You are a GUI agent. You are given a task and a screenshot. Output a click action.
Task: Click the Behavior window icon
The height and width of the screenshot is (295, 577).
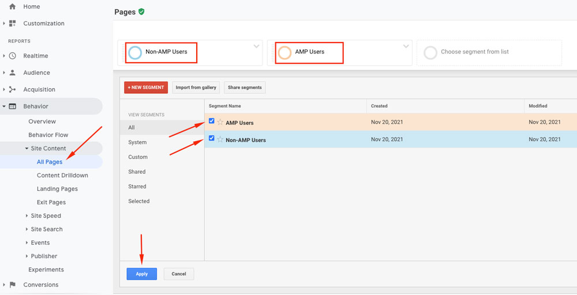(13, 106)
